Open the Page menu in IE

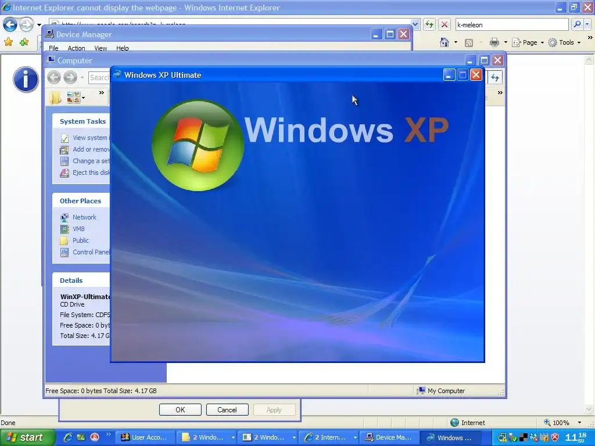tap(528, 42)
